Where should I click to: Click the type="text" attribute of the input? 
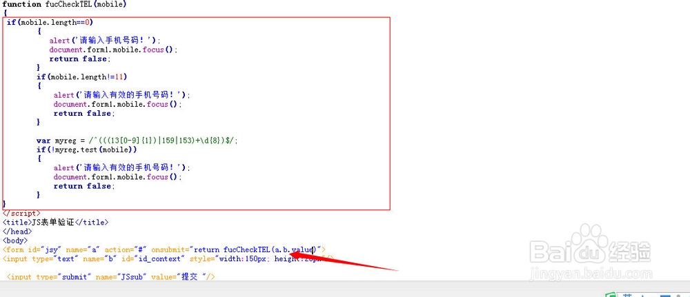(55, 259)
